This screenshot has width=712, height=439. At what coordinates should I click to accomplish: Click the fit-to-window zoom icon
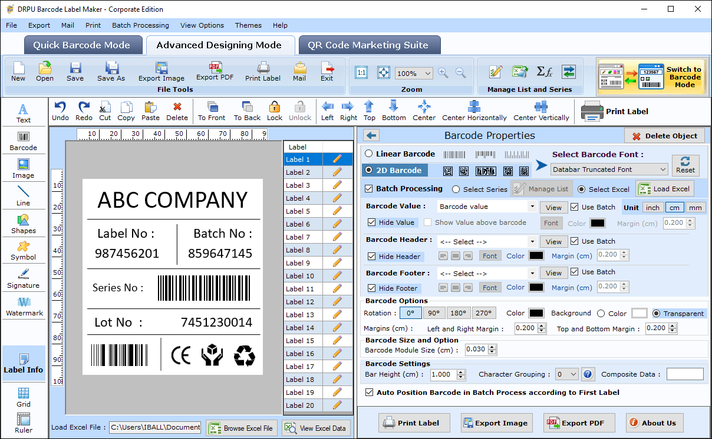(x=383, y=73)
